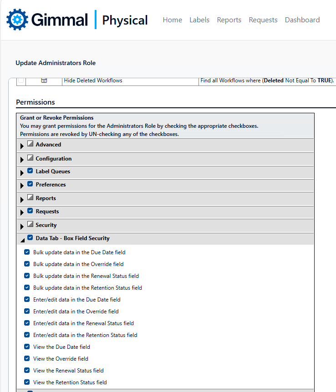Uncheck View the Override field permission

point(27,358)
